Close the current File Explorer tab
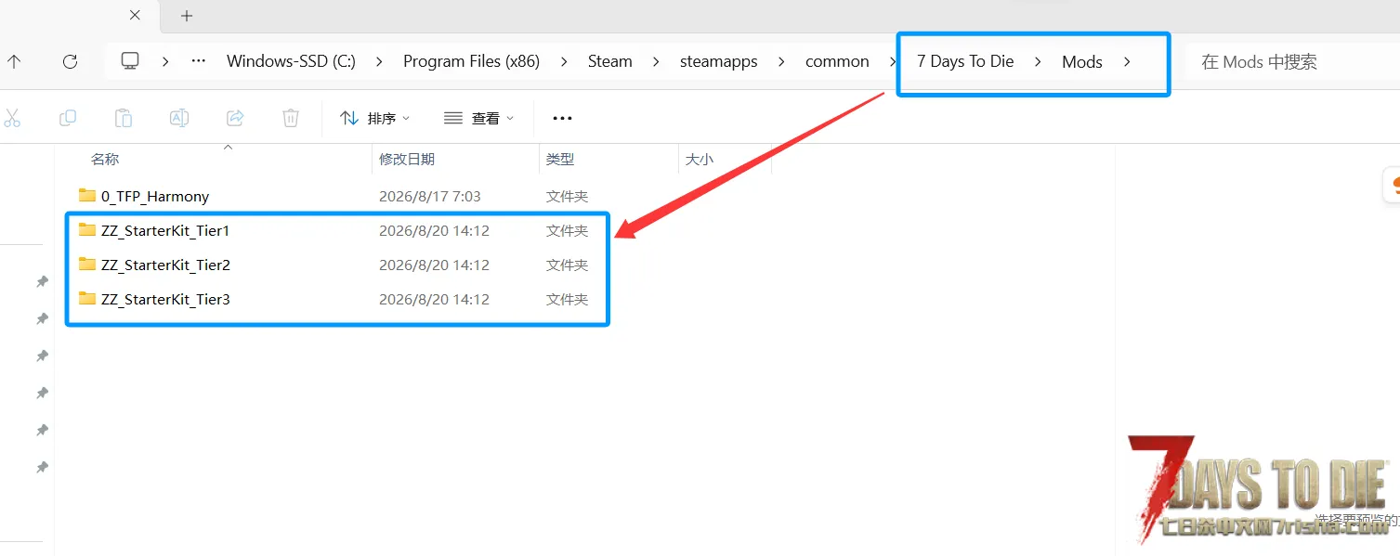The width and height of the screenshot is (1400, 556). tap(135, 15)
